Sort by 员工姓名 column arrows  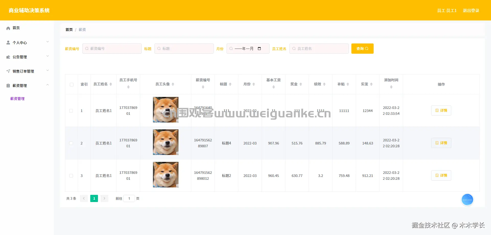click(x=111, y=84)
